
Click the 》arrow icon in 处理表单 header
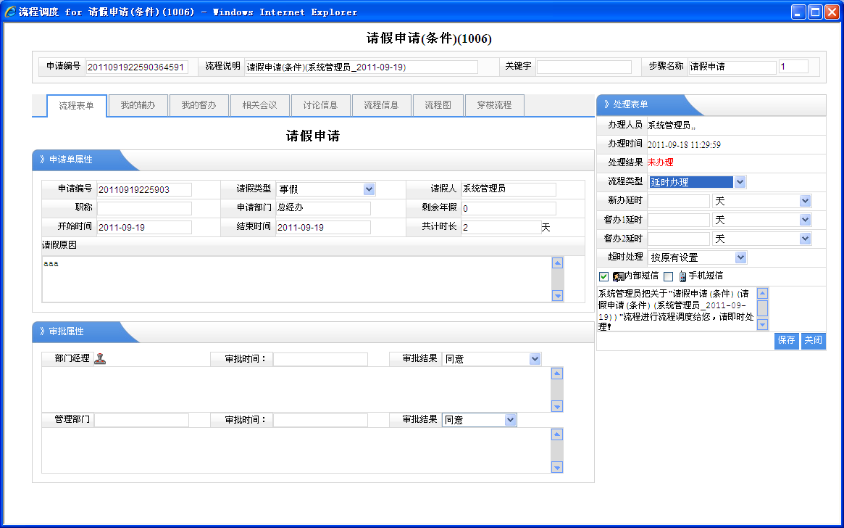click(x=606, y=105)
